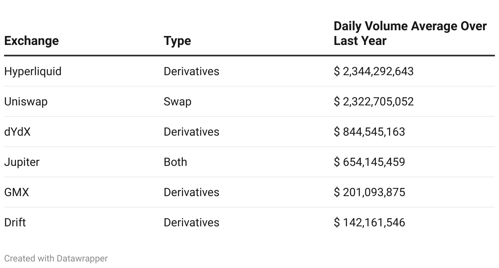
Task: Select the Uniswap exchange cell
Action: (x=26, y=102)
